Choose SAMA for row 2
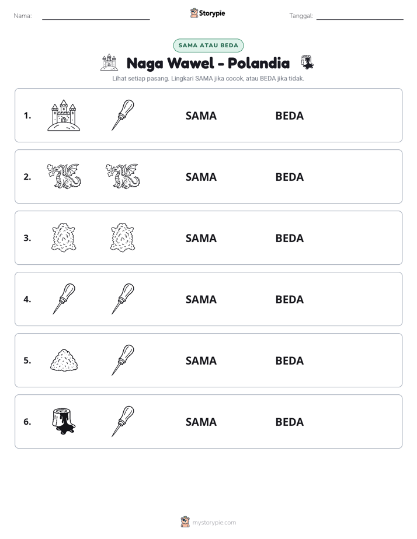Image resolution: width=417 pixels, height=539 pixels. [201, 177]
